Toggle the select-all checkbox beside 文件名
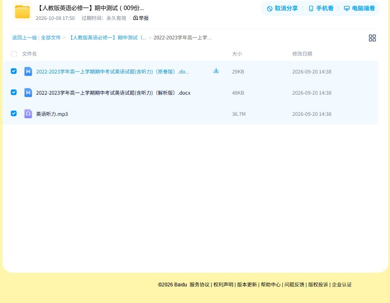 (14, 54)
